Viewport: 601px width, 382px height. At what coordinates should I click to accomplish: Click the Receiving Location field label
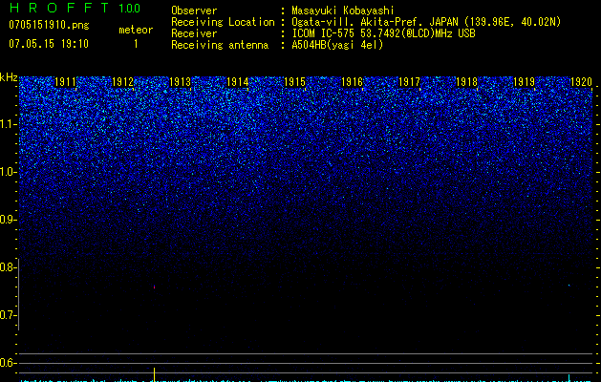click(223, 22)
